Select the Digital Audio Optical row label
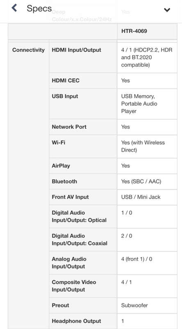Viewport: 182px width, 329px height. 79,217
